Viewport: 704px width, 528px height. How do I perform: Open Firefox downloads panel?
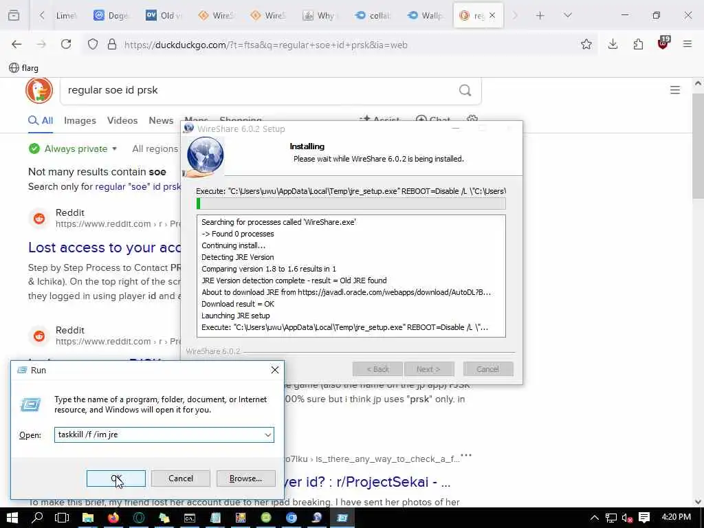pos(613,44)
